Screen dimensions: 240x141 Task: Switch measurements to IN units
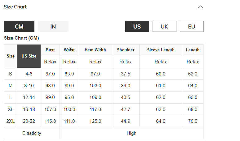(x=53, y=27)
